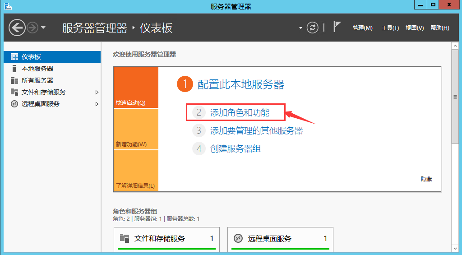Click the 仪表板 sidebar grid icon
The image size is (462, 255).
pos(14,56)
